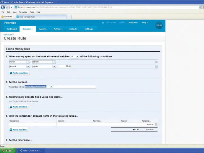The width and height of the screenshot is (204, 153).
Task: Click the amount field showing 50.00
Action: (64, 66)
